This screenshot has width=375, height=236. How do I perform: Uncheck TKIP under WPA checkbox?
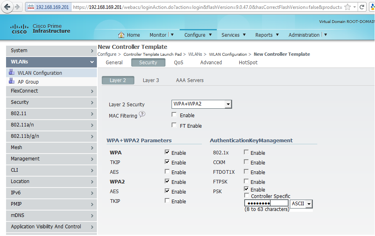point(167,162)
